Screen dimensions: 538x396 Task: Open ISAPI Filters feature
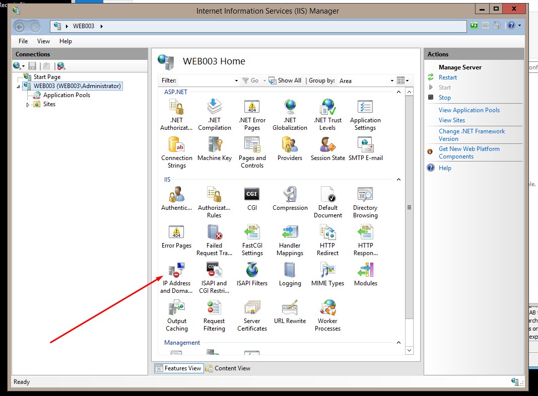[252, 274]
